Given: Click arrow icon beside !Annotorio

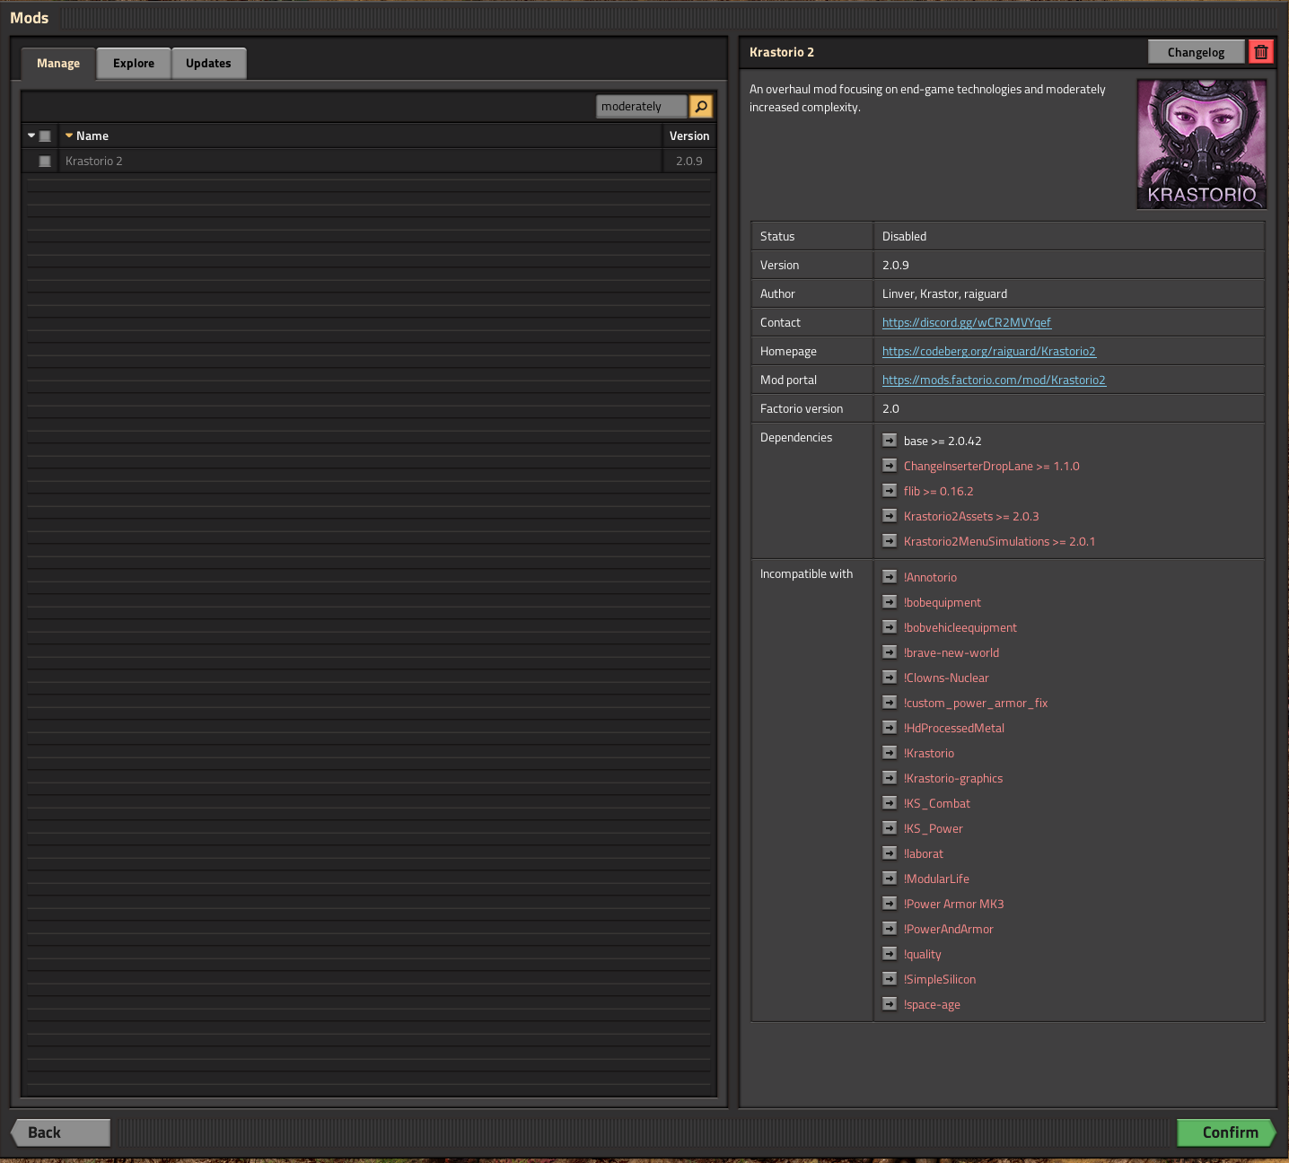Looking at the screenshot, I should click(890, 577).
